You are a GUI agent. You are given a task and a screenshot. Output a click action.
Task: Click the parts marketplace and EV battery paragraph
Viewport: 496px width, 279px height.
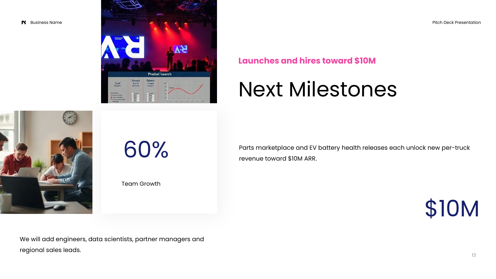(354, 153)
